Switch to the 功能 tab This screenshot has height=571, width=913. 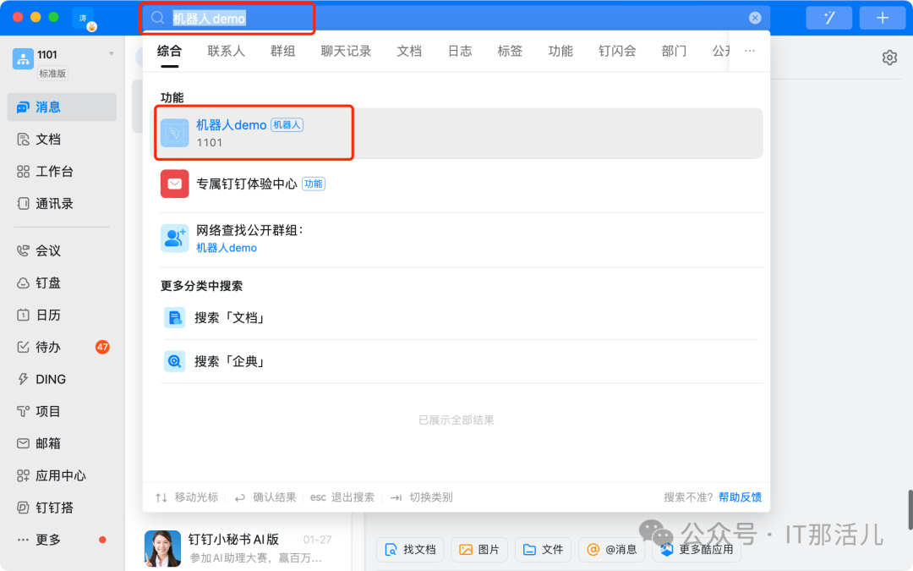click(560, 52)
